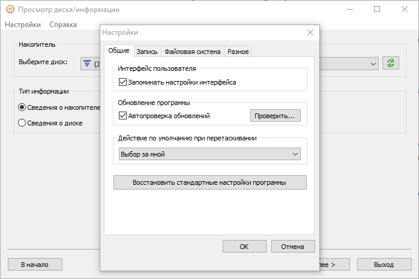
Task: Confirm settings with OK button
Action: coord(244,247)
